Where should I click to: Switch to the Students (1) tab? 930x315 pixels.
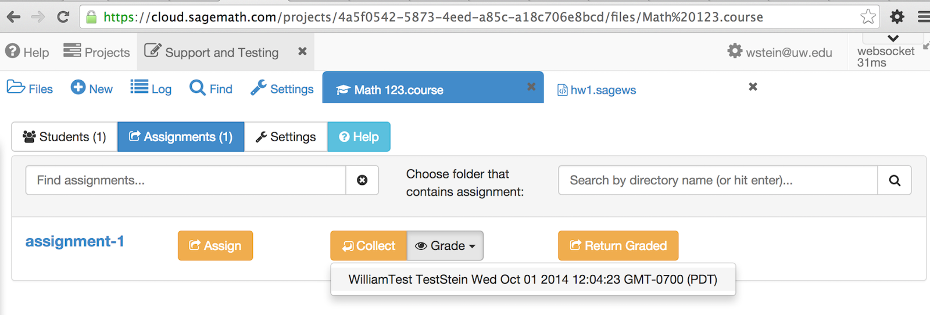click(x=65, y=137)
